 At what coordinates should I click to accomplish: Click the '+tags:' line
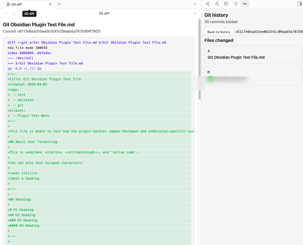(x=99, y=90)
